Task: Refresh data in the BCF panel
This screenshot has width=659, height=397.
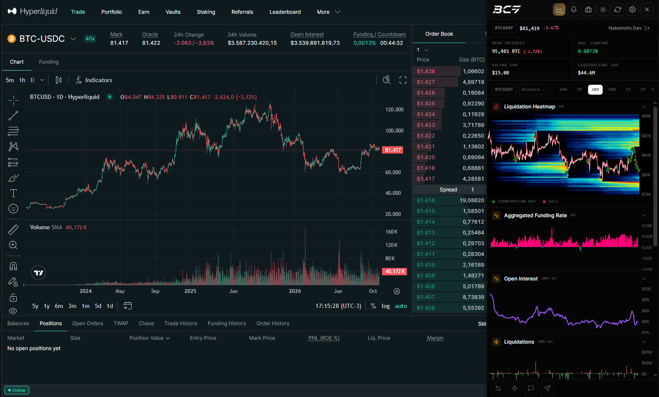Action: 618,9
